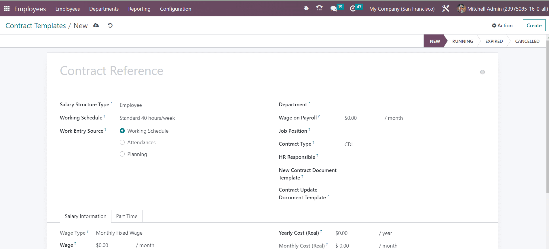Click the grey kanban state circle

coord(482,72)
